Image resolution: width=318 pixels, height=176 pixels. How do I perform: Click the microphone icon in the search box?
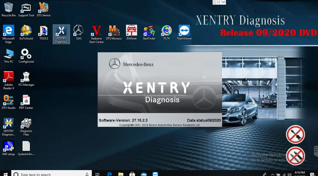(87, 174)
